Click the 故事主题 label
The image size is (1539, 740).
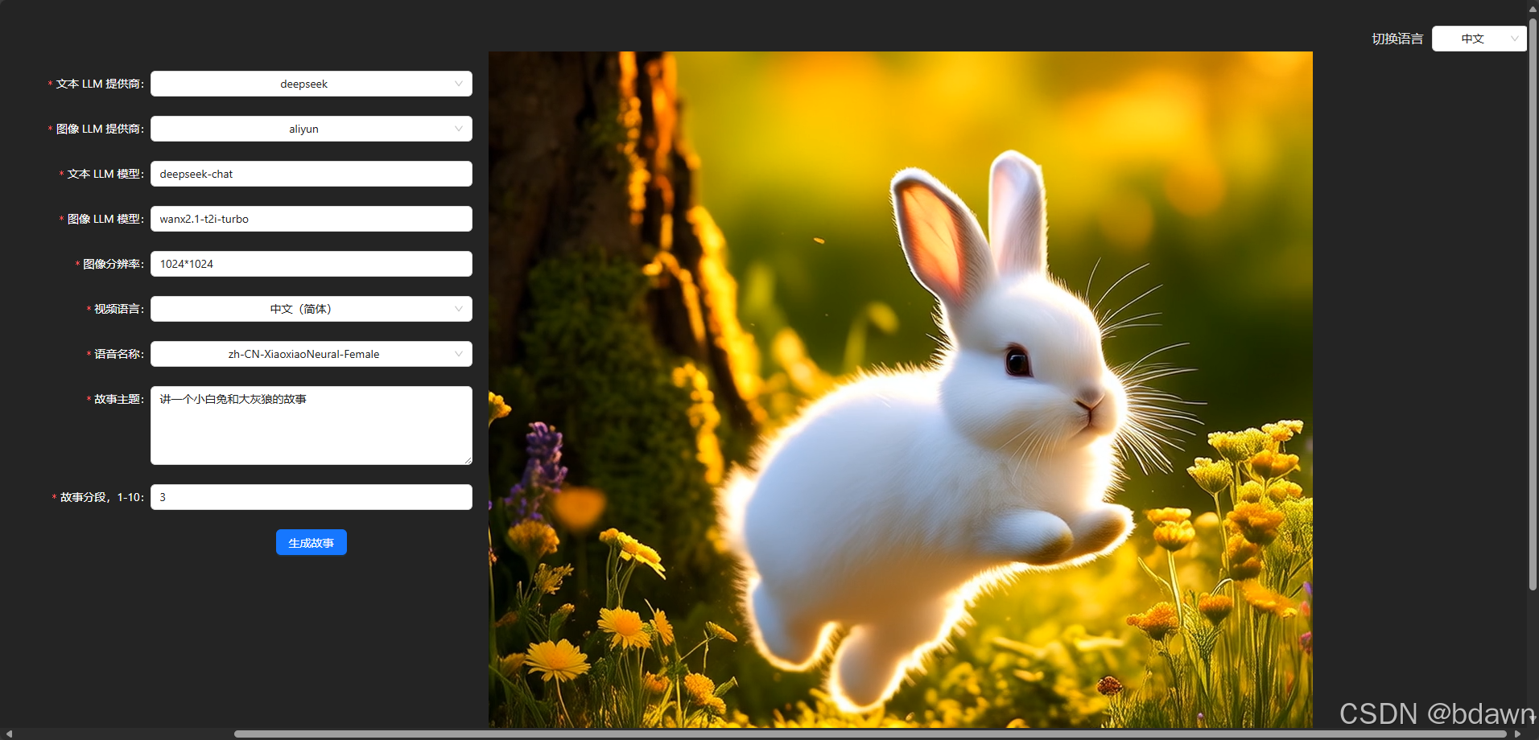tap(119, 399)
